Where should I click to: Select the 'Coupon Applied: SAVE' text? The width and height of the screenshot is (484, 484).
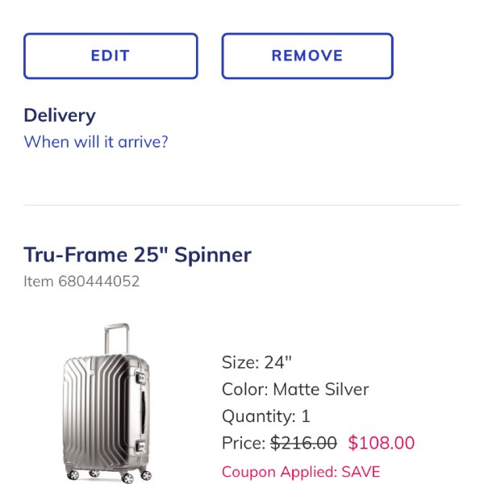(301, 472)
